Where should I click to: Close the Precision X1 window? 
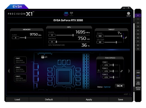[x=129, y=8]
